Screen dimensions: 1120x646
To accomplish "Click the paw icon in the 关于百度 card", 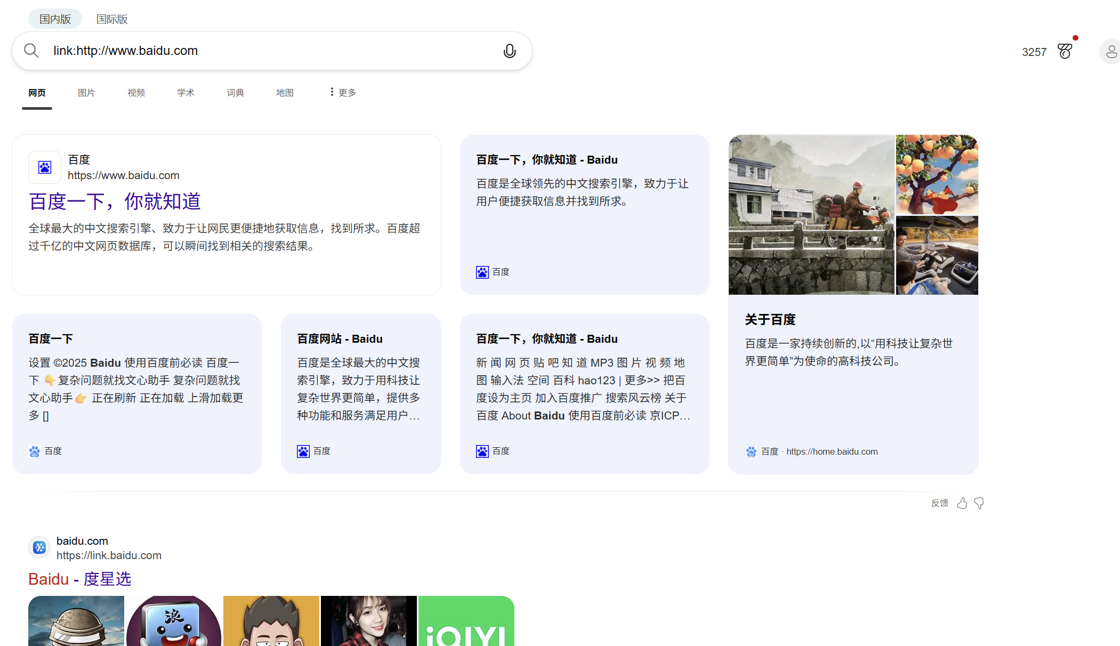I will (752, 451).
